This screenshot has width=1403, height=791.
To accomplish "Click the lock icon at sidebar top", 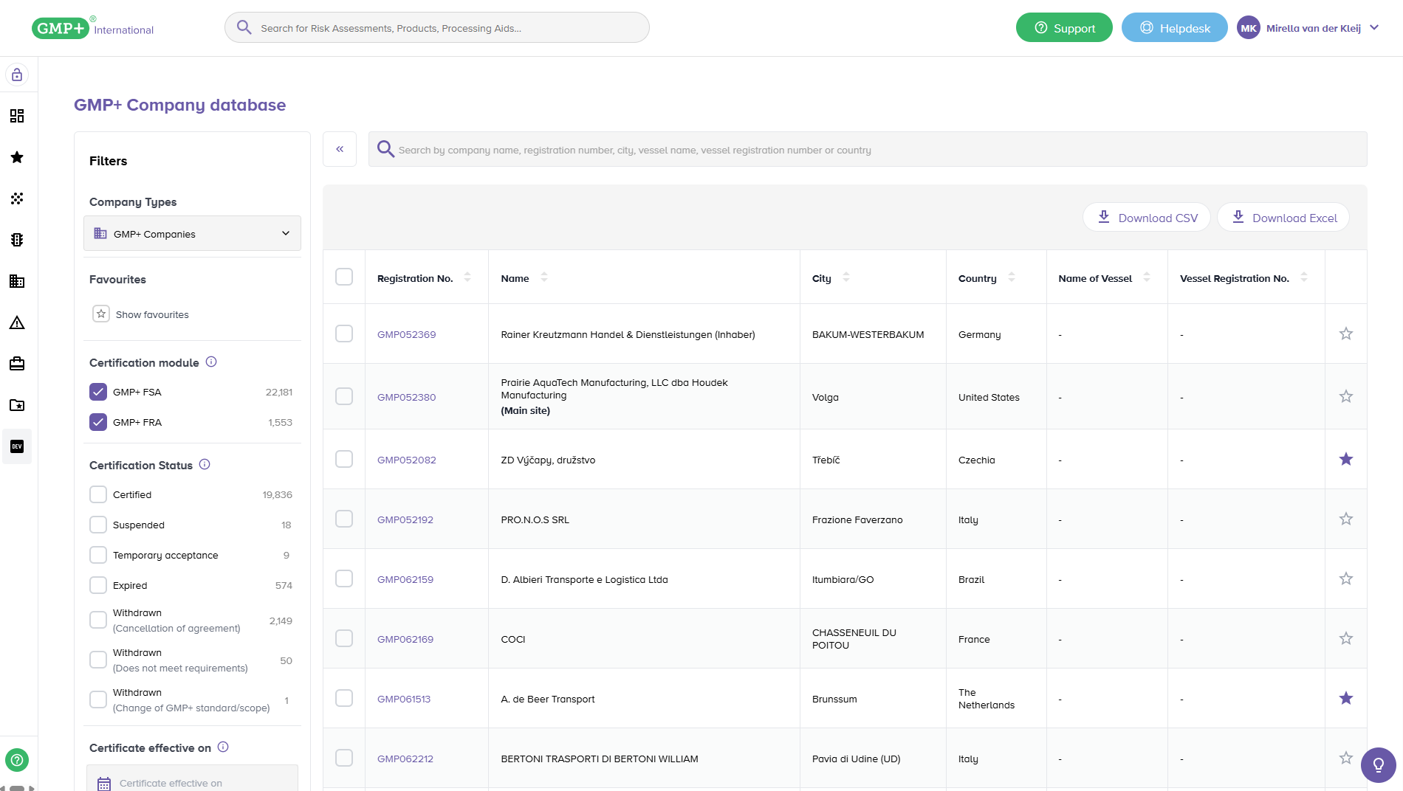I will point(16,74).
